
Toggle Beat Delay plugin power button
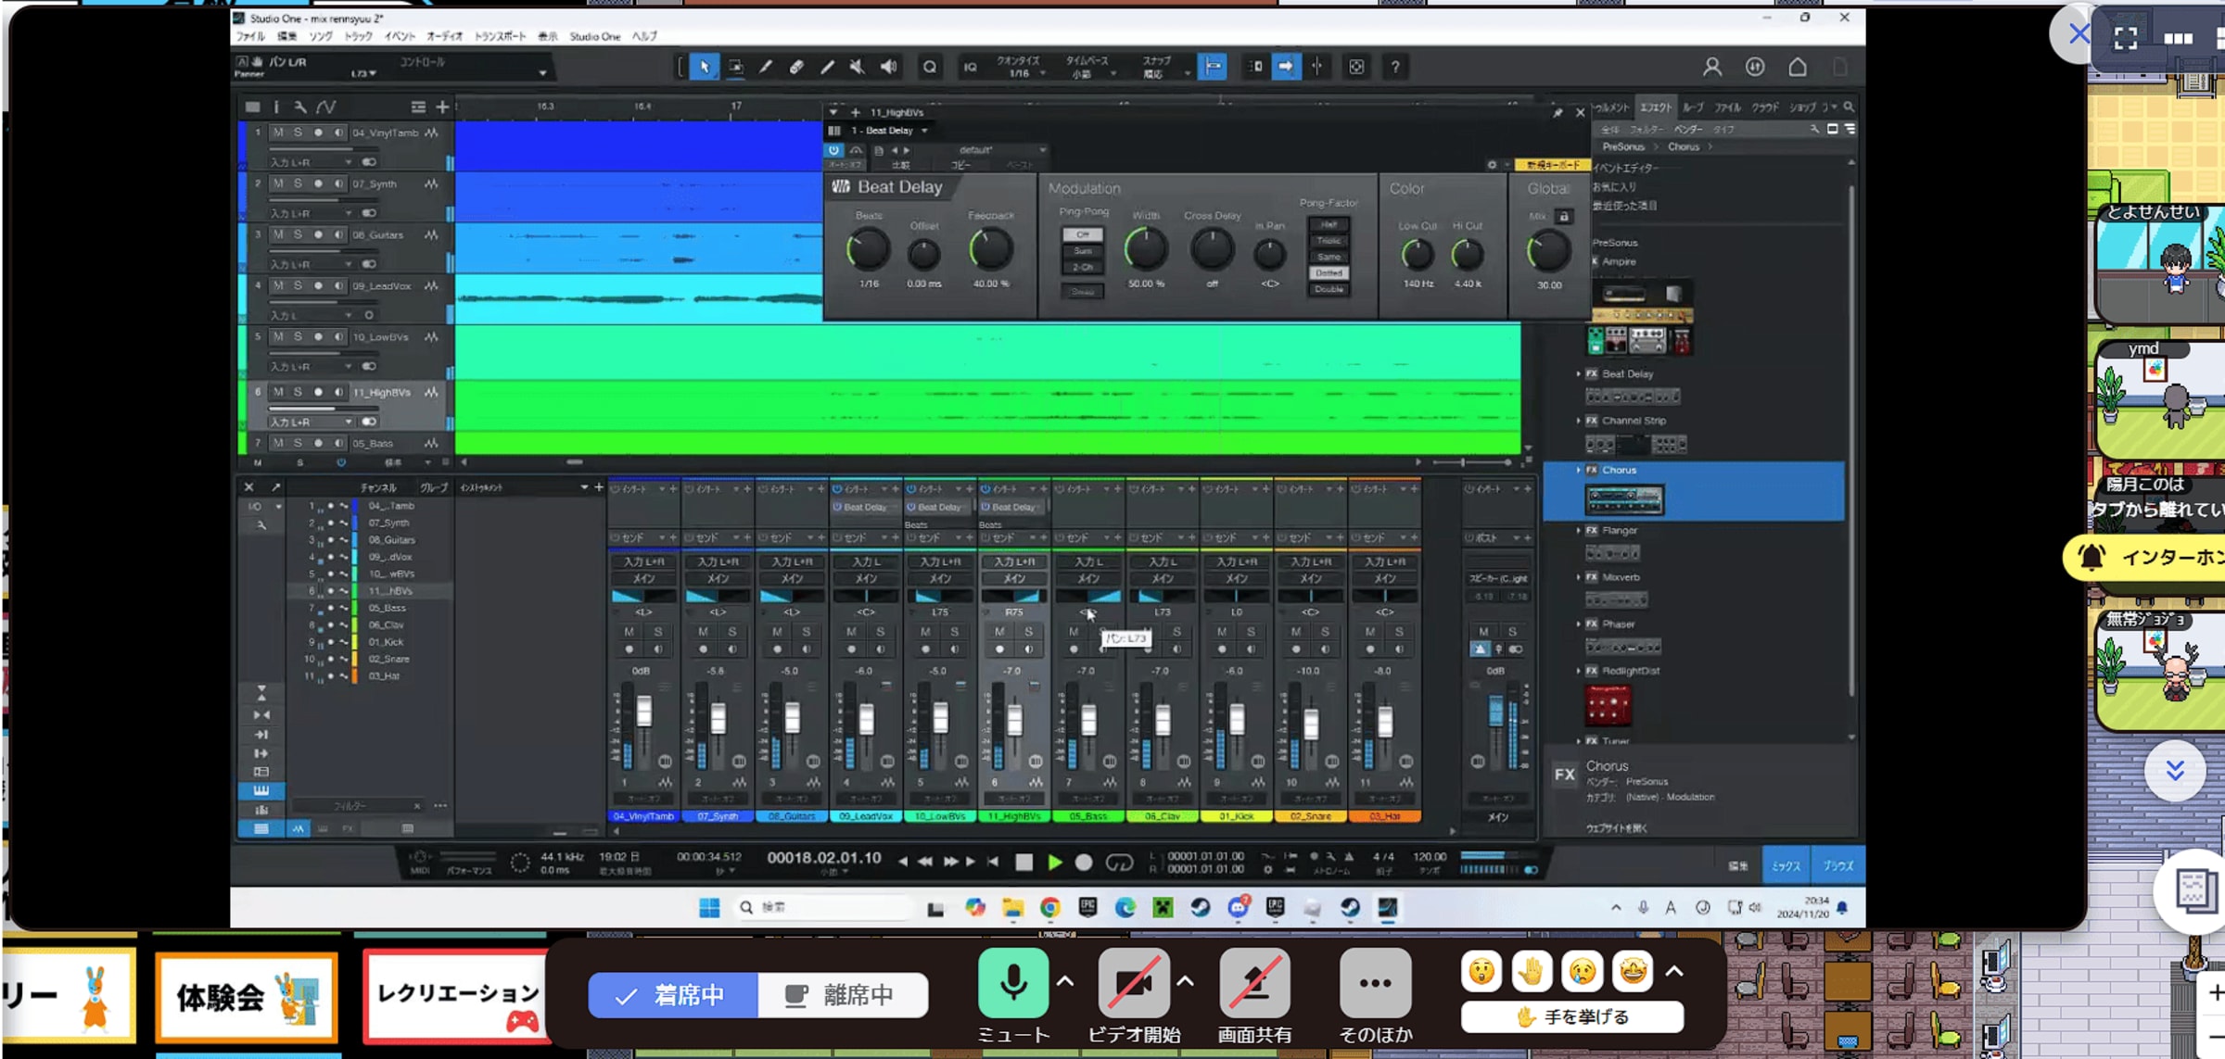[x=833, y=150]
